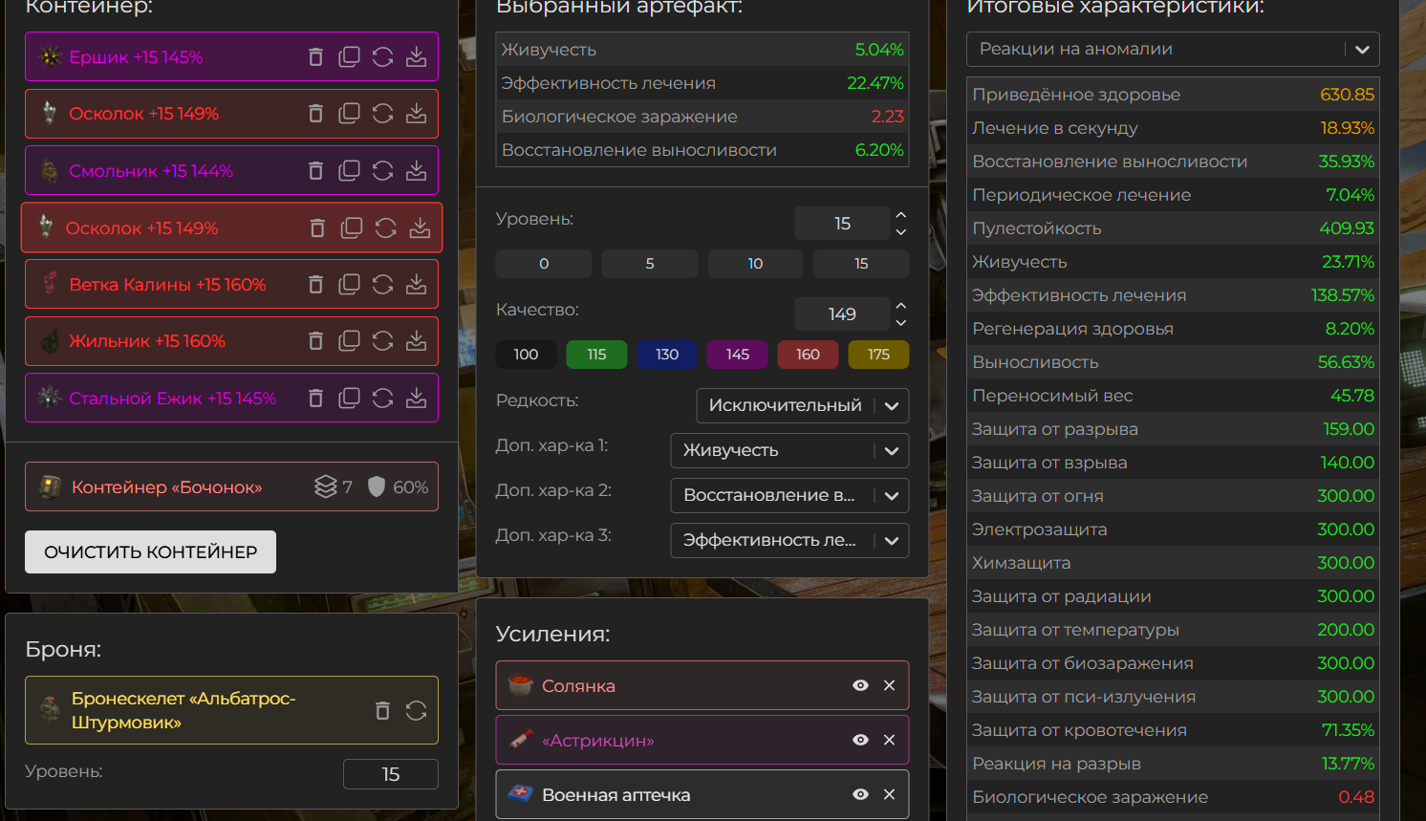Open Доп. хар-ка 1 dropdown with Живучесть
The width and height of the screenshot is (1426, 821).
(789, 450)
